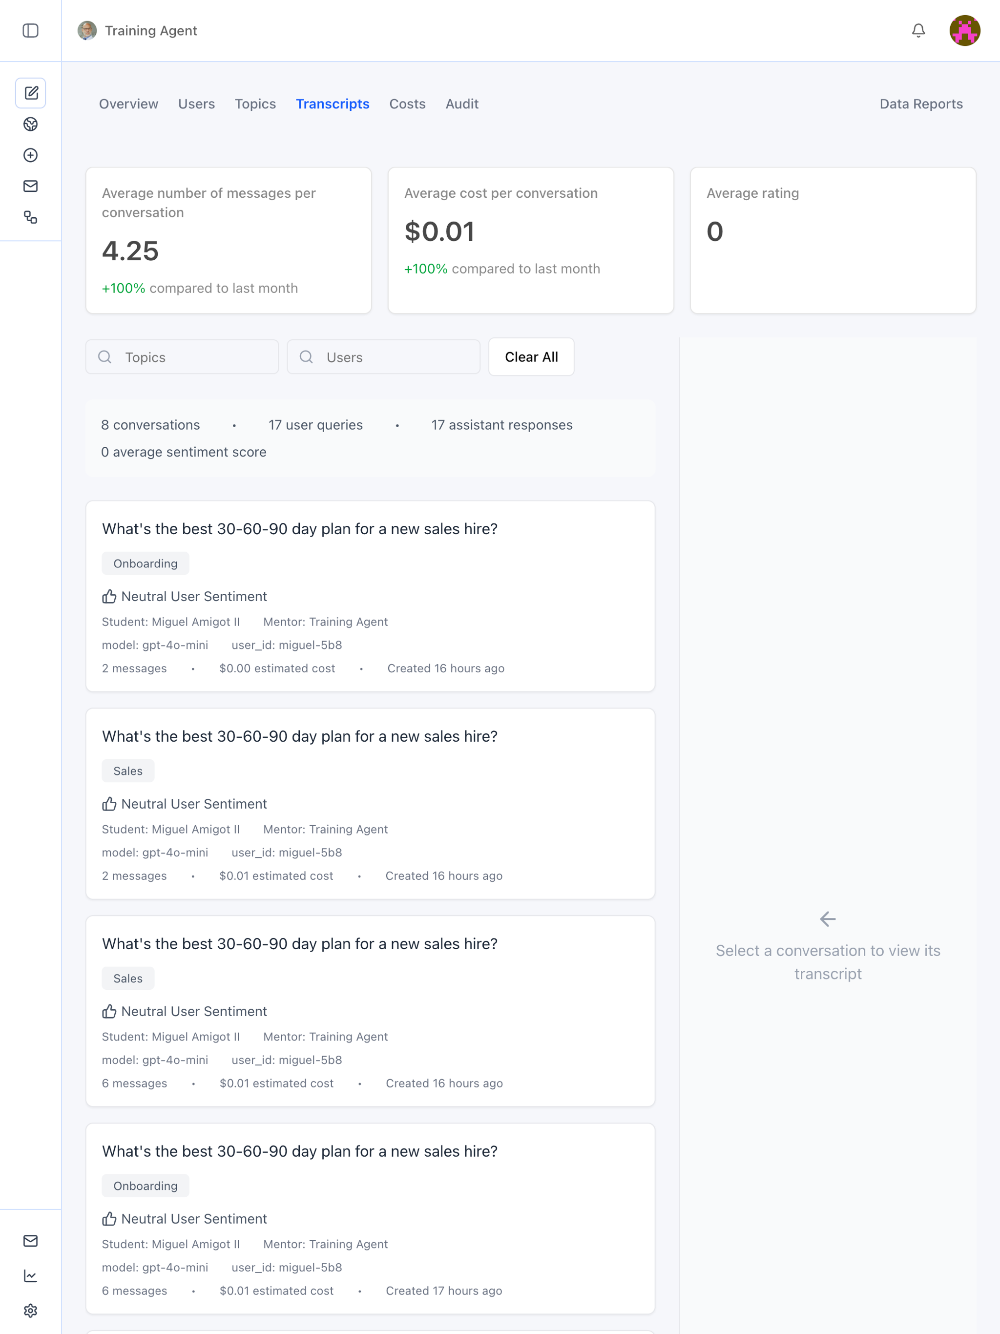Image resolution: width=1000 pixels, height=1334 pixels.
Task: Click thumbs-up icon on the first Onboarding card
Action: tap(109, 596)
